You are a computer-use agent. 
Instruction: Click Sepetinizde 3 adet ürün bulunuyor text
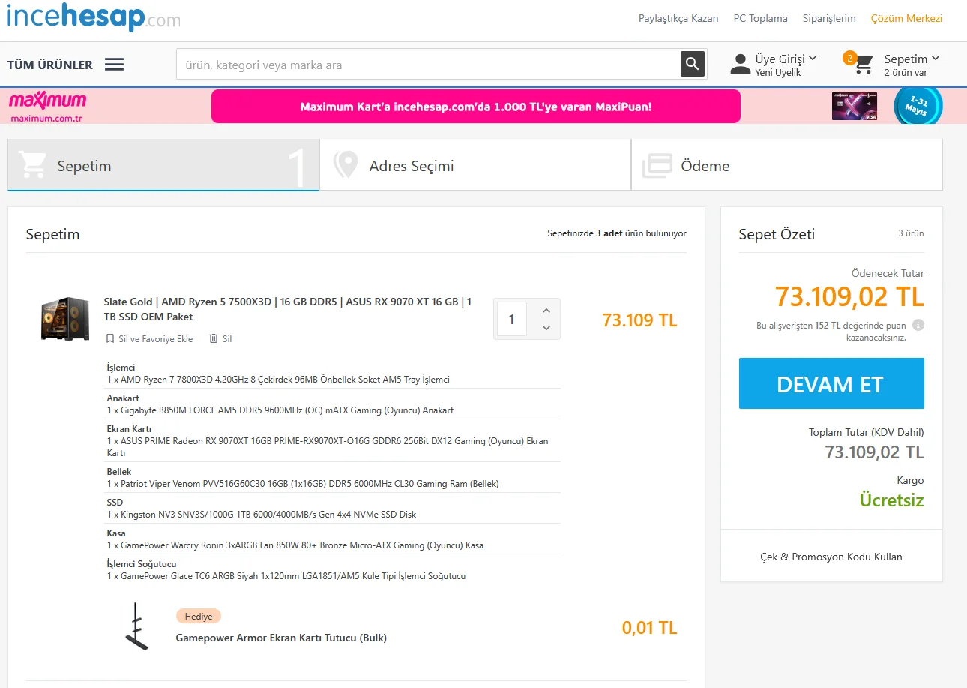(617, 233)
